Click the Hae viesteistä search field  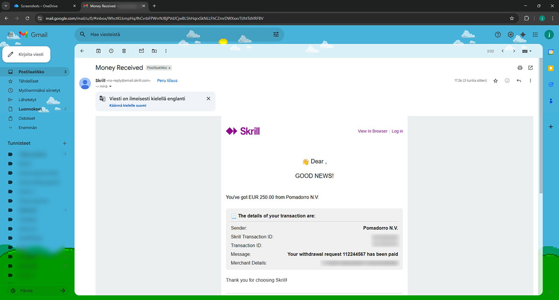177,34
